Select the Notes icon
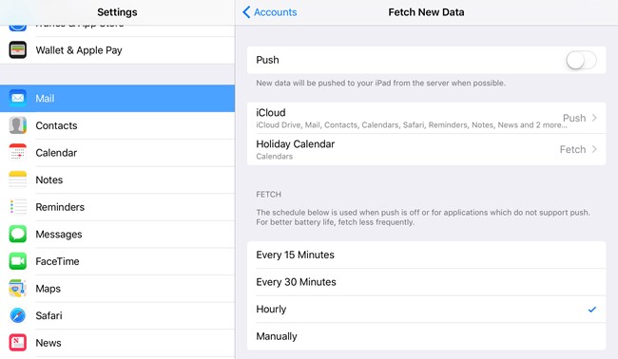 coord(18,179)
